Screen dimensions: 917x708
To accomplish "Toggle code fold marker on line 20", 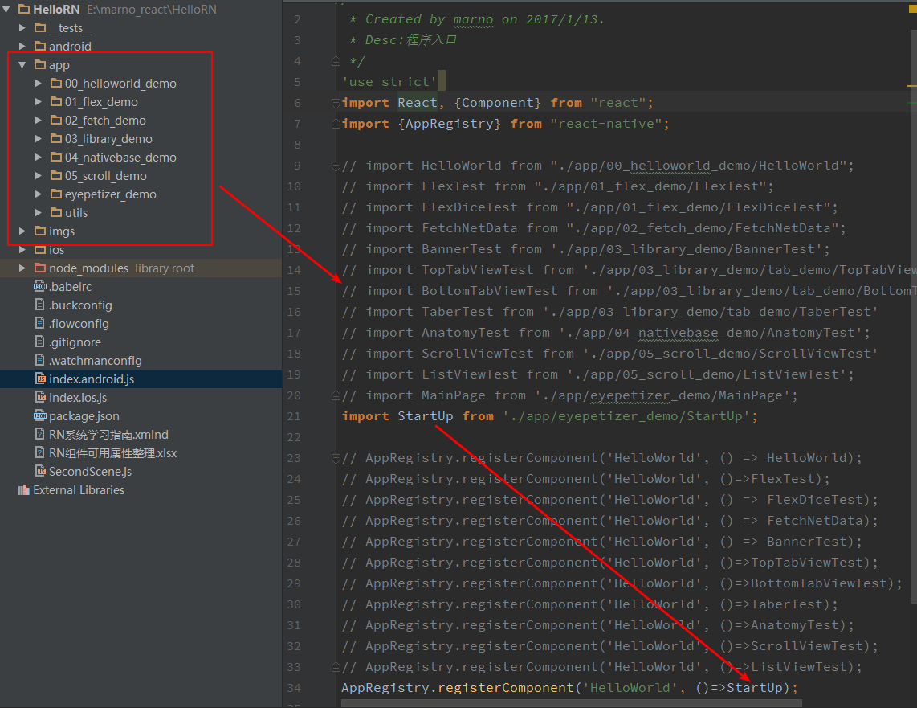I will point(336,396).
